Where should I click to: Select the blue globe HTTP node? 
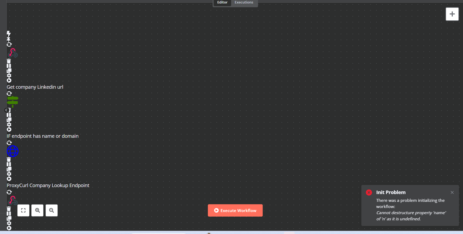coord(13,151)
